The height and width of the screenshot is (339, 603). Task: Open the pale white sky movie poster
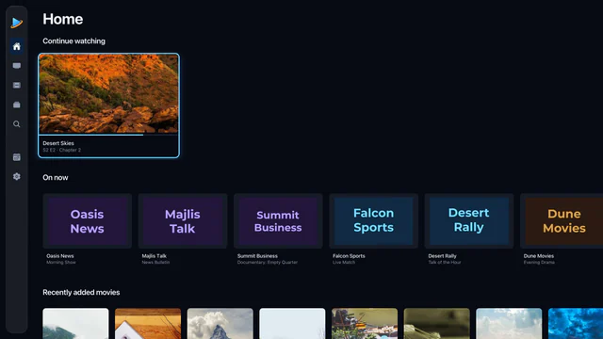(x=292, y=324)
